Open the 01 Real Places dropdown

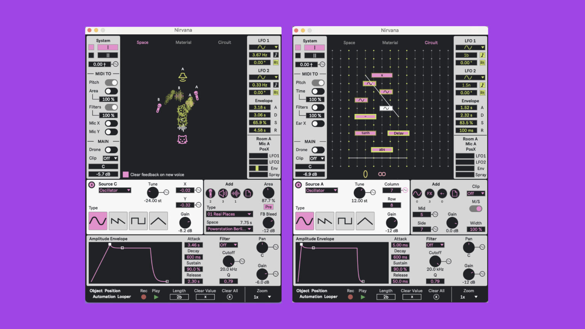(x=229, y=214)
